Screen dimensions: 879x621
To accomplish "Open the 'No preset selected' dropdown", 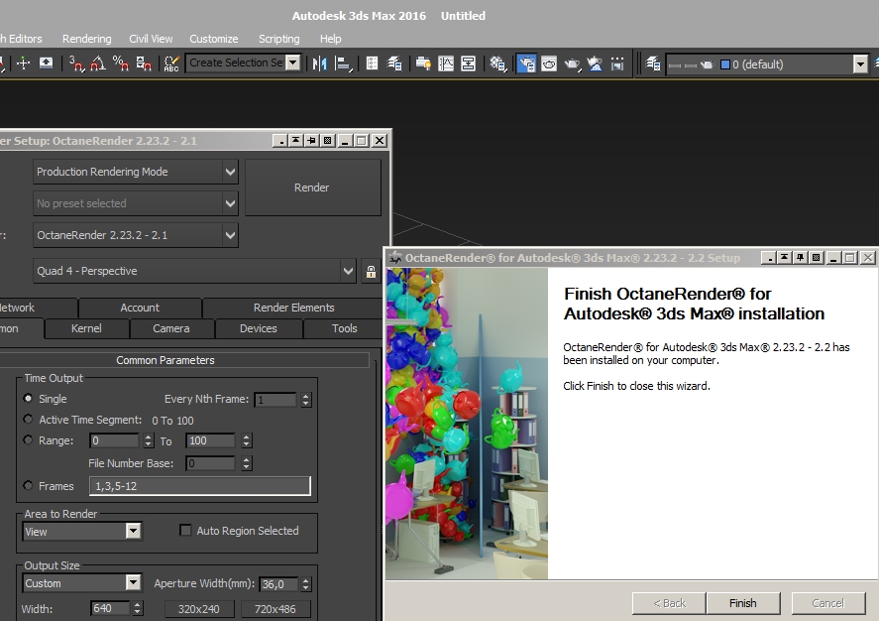I will [x=136, y=203].
